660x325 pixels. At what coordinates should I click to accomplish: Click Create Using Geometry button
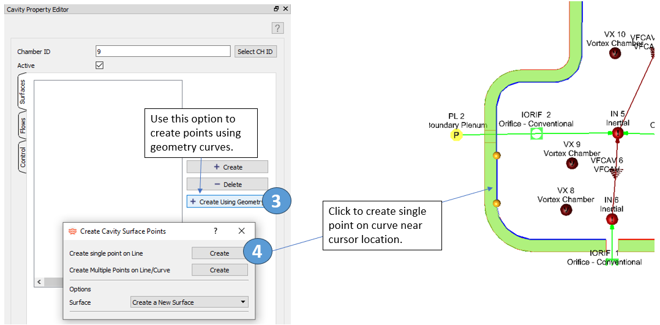[x=227, y=201]
